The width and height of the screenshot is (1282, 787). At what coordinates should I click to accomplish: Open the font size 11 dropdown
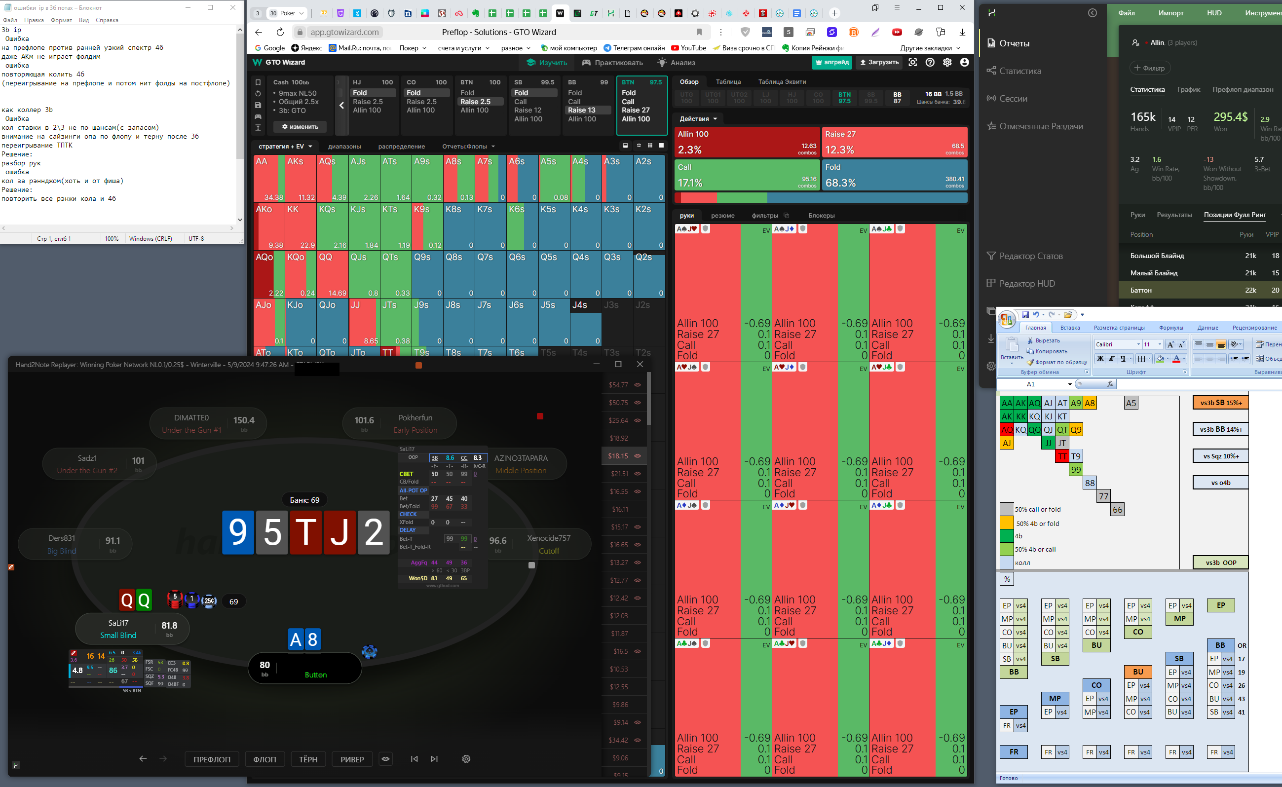[x=1159, y=344]
